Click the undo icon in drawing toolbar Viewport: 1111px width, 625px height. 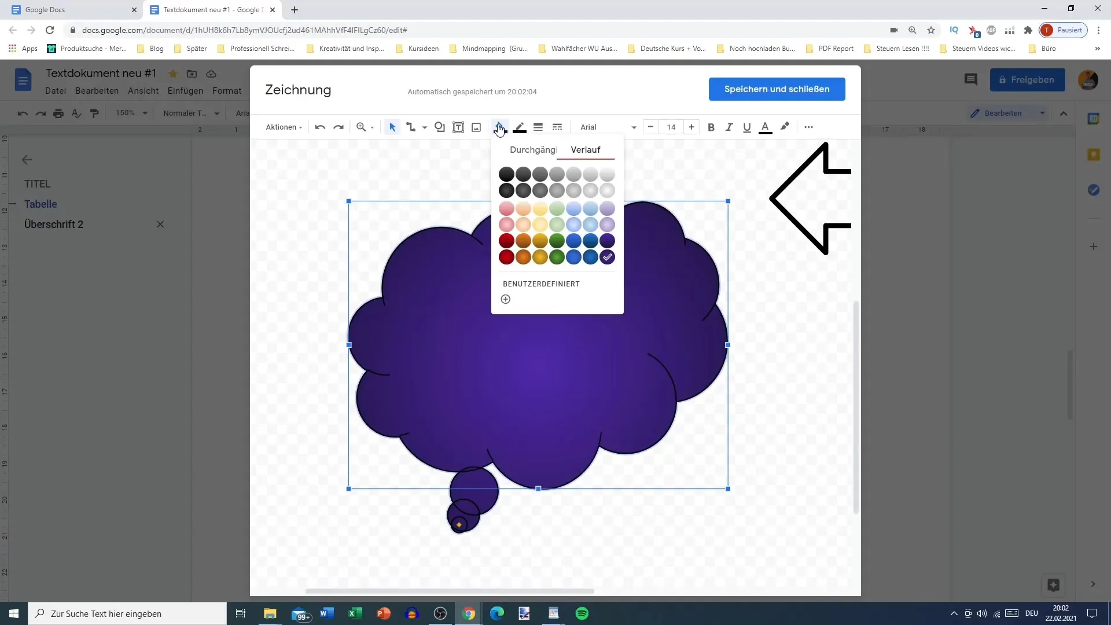[319, 127]
